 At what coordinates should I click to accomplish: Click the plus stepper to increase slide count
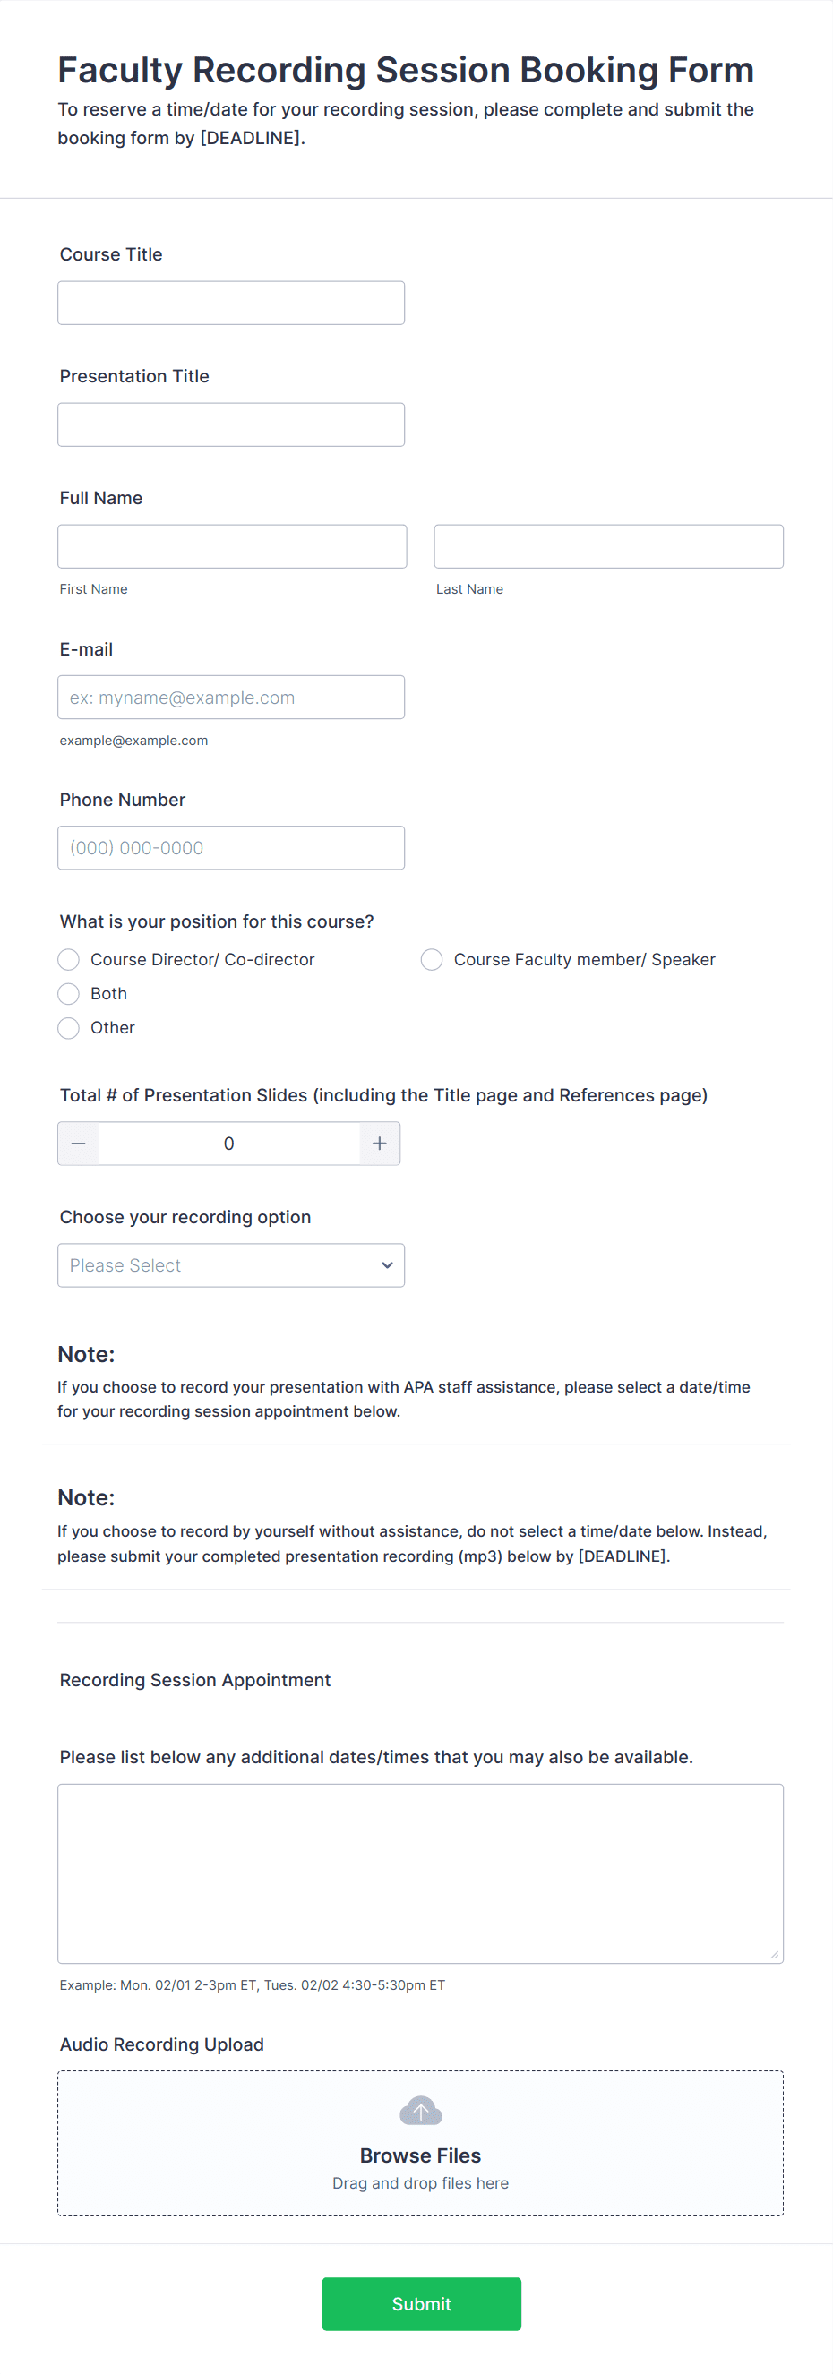380,1143
